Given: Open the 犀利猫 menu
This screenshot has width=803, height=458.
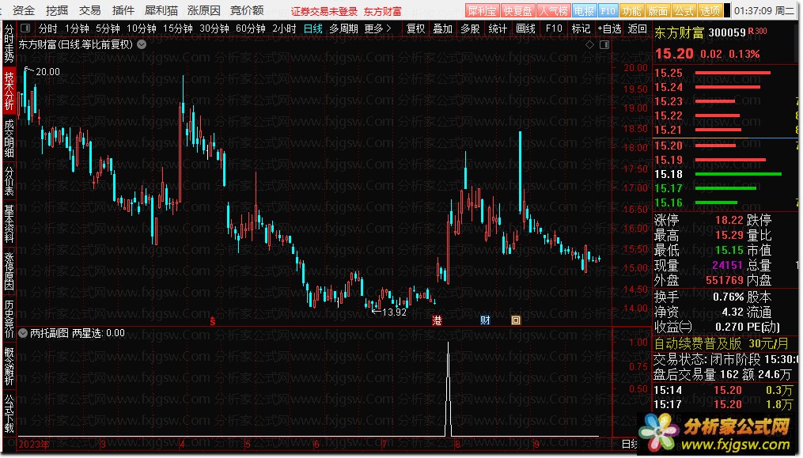Looking at the screenshot, I should point(161,10).
